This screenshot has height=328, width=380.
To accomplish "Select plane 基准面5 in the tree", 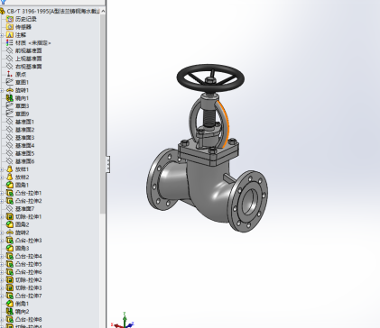I will click(24, 153).
